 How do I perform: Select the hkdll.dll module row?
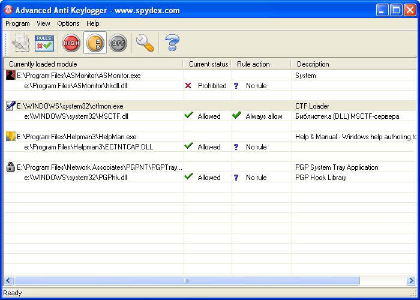(210, 85)
